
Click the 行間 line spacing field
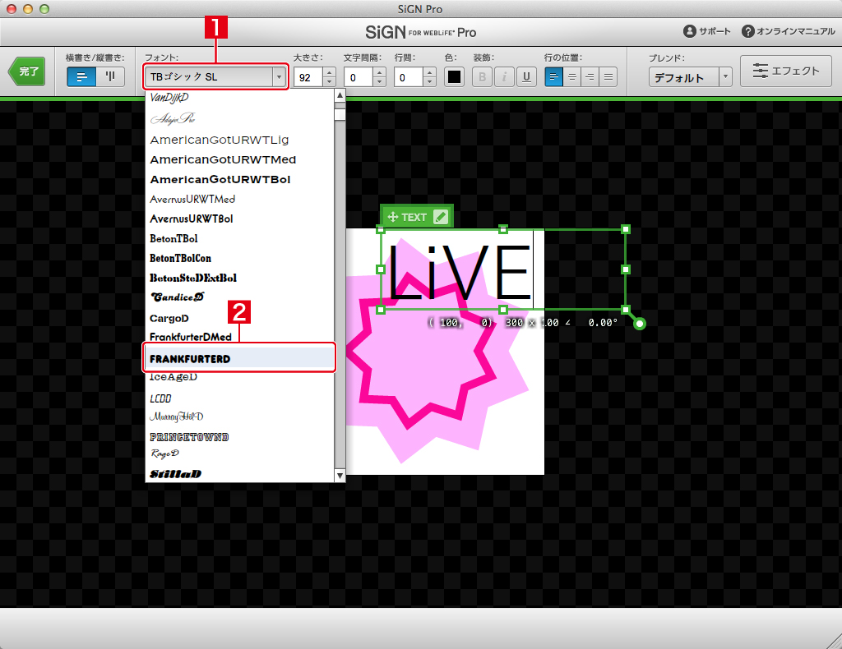[408, 77]
